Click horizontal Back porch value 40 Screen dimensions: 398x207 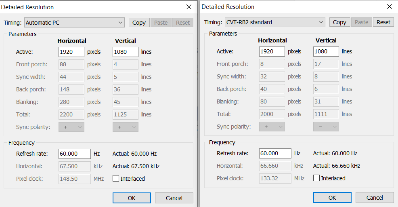[272, 89]
